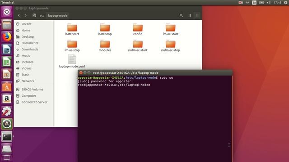The height and width of the screenshot is (162, 289).
Task: Open the batt-start folder
Action: click(x=72, y=29)
